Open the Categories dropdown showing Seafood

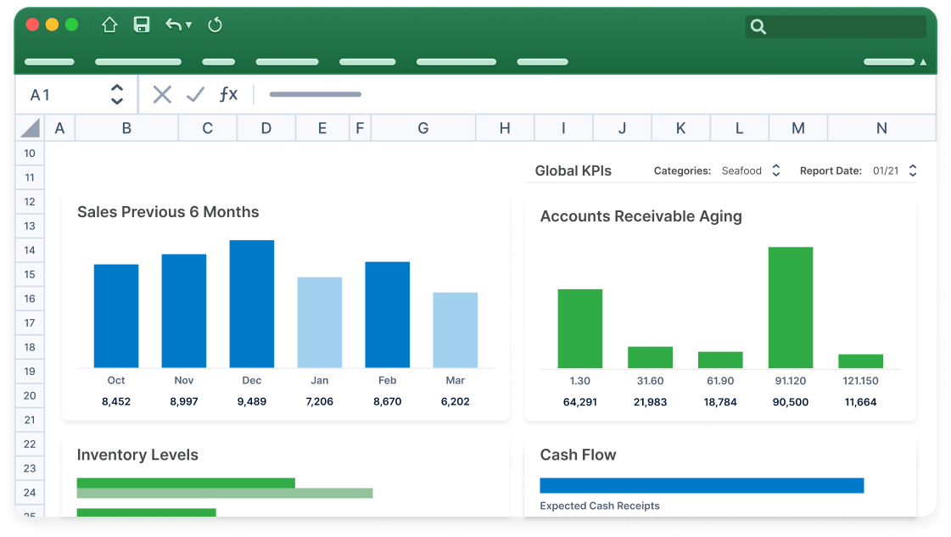776,170
